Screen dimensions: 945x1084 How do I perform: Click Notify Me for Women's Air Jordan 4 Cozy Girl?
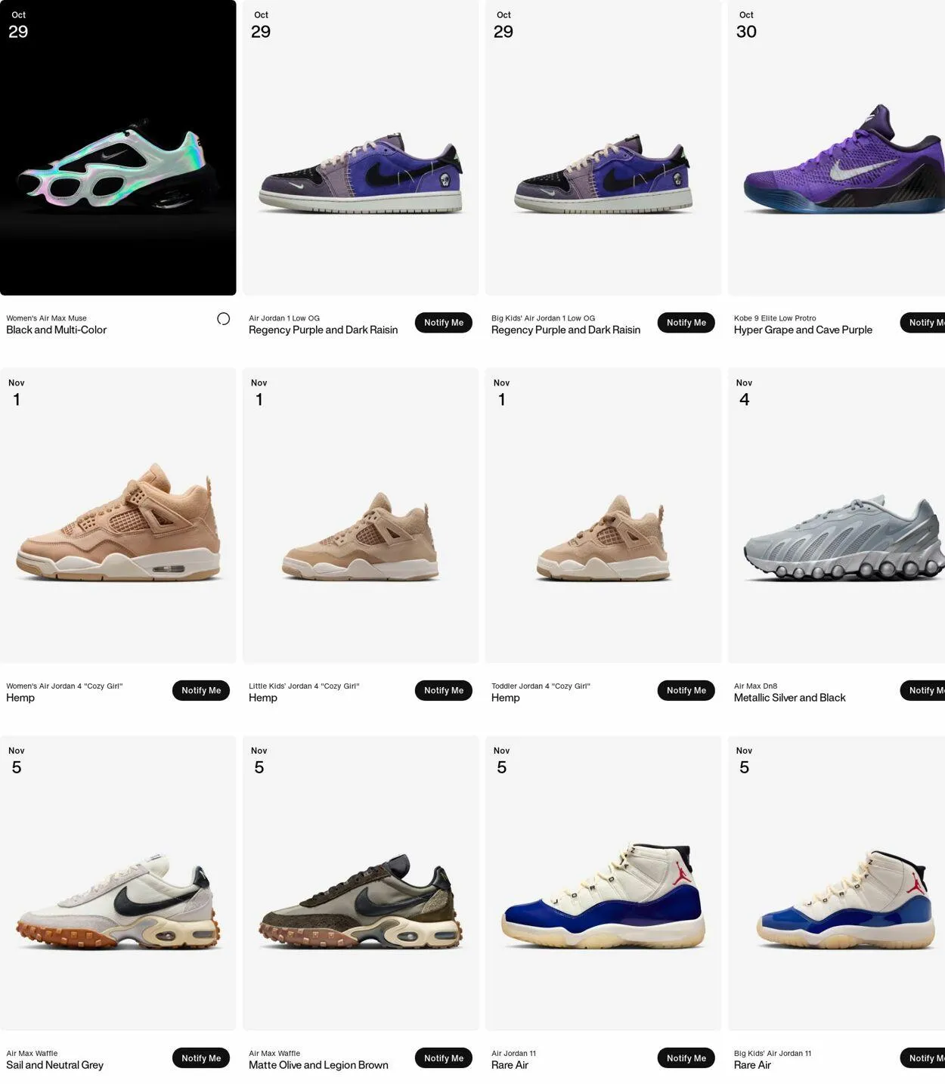[x=201, y=690]
